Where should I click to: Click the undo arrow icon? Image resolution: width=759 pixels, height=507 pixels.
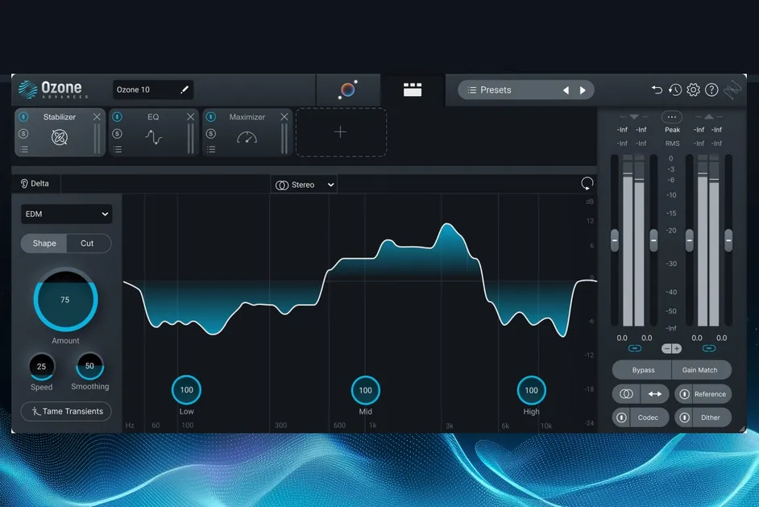tap(657, 89)
